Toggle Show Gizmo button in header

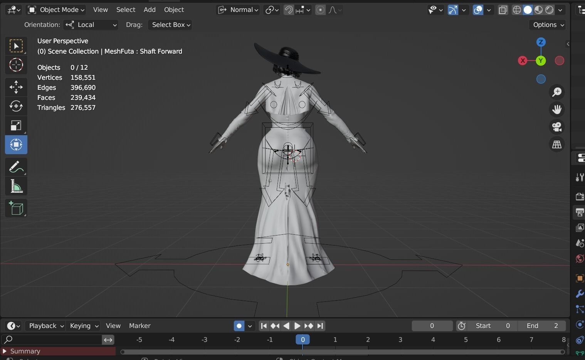[453, 10]
